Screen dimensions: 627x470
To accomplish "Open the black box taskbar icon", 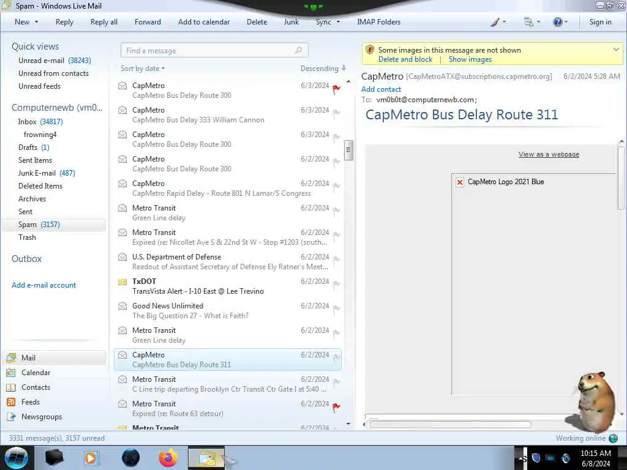I will tap(54, 458).
